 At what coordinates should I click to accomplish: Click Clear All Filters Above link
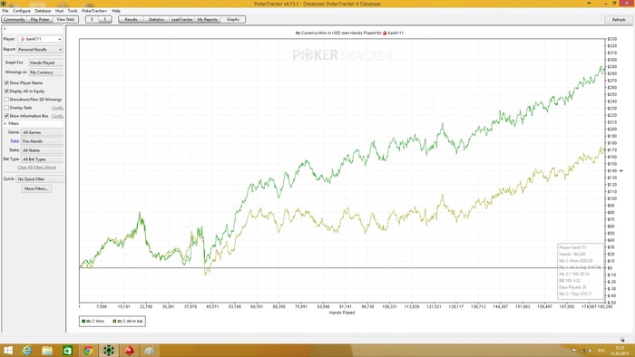(x=37, y=168)
